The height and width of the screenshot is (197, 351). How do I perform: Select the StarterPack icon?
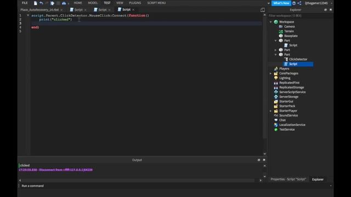pos(276,106)
